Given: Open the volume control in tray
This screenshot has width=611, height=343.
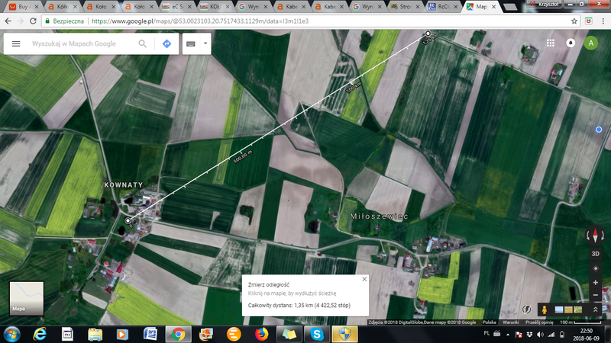Looking at the screenshot, I should [x=540, y=335].
